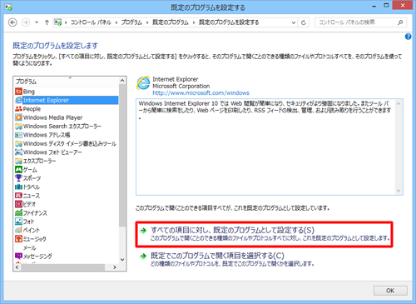Click the プログラム breadcrumb
Viewport: 416px width, 304px height.
pyautogui.click(x=131, y=22)
